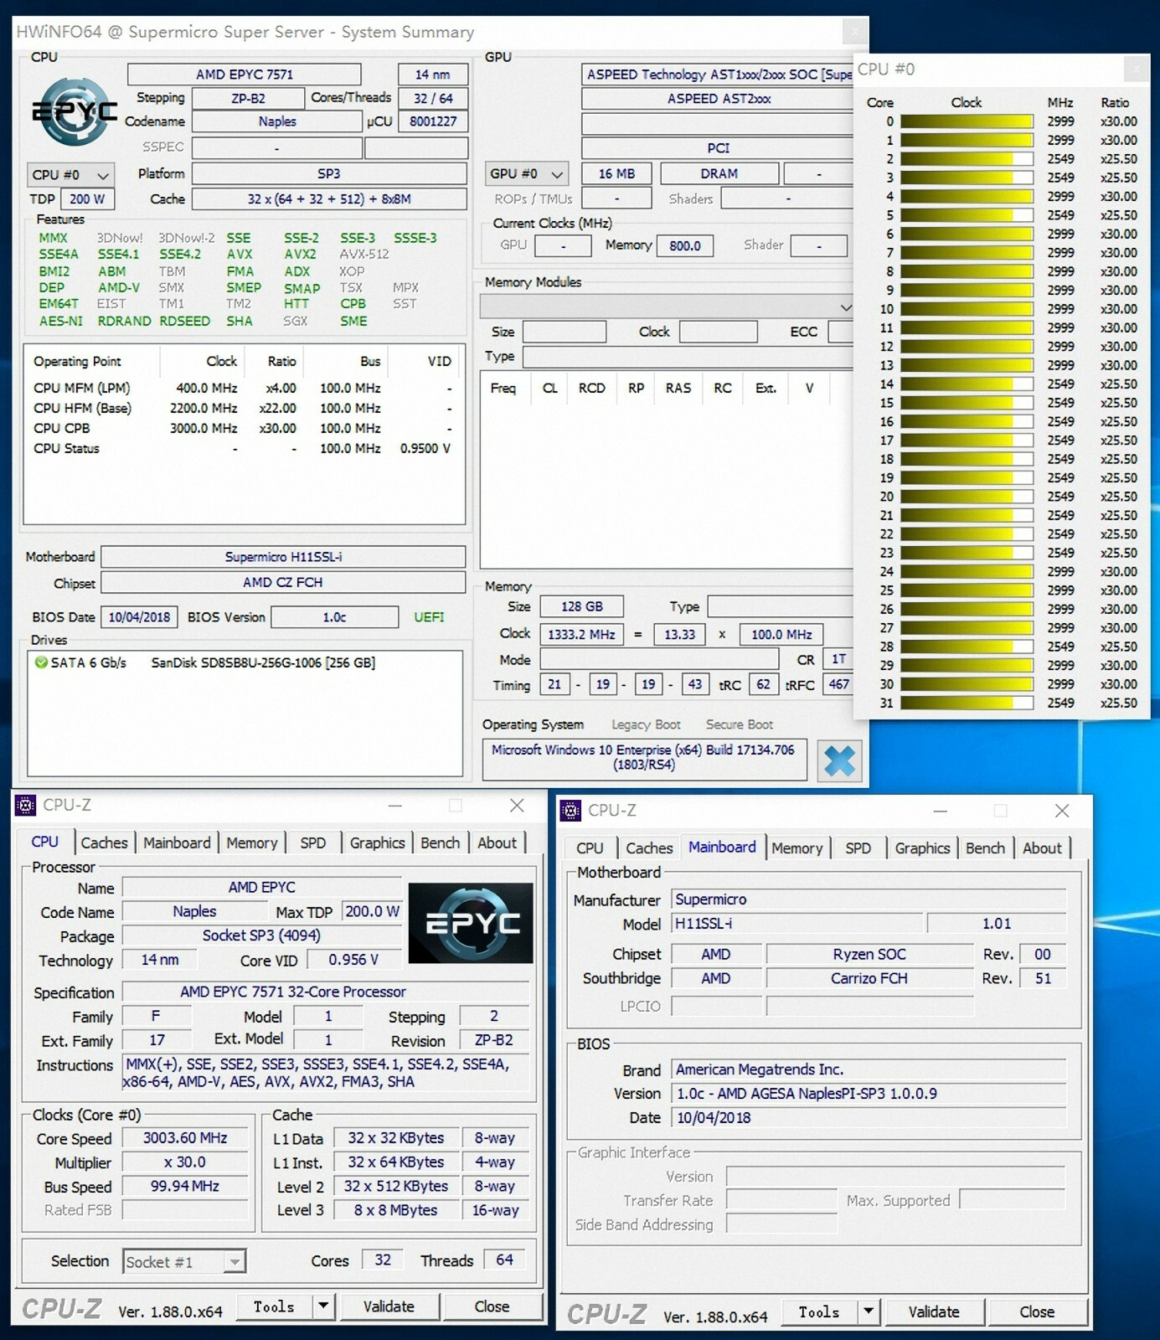Click the EPYC logo in HWiNFO CPU section
1160x1340 pixels.
click(75, 111)
